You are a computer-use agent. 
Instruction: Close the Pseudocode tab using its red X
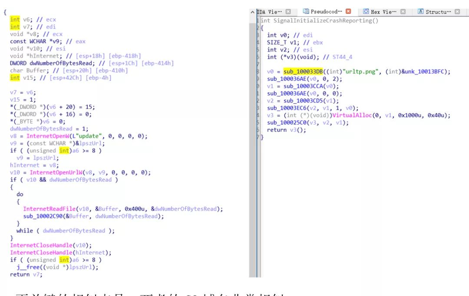348,11
